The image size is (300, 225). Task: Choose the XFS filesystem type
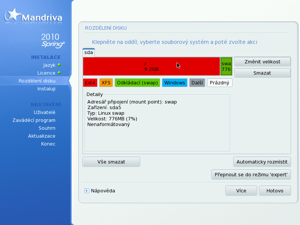106,82
